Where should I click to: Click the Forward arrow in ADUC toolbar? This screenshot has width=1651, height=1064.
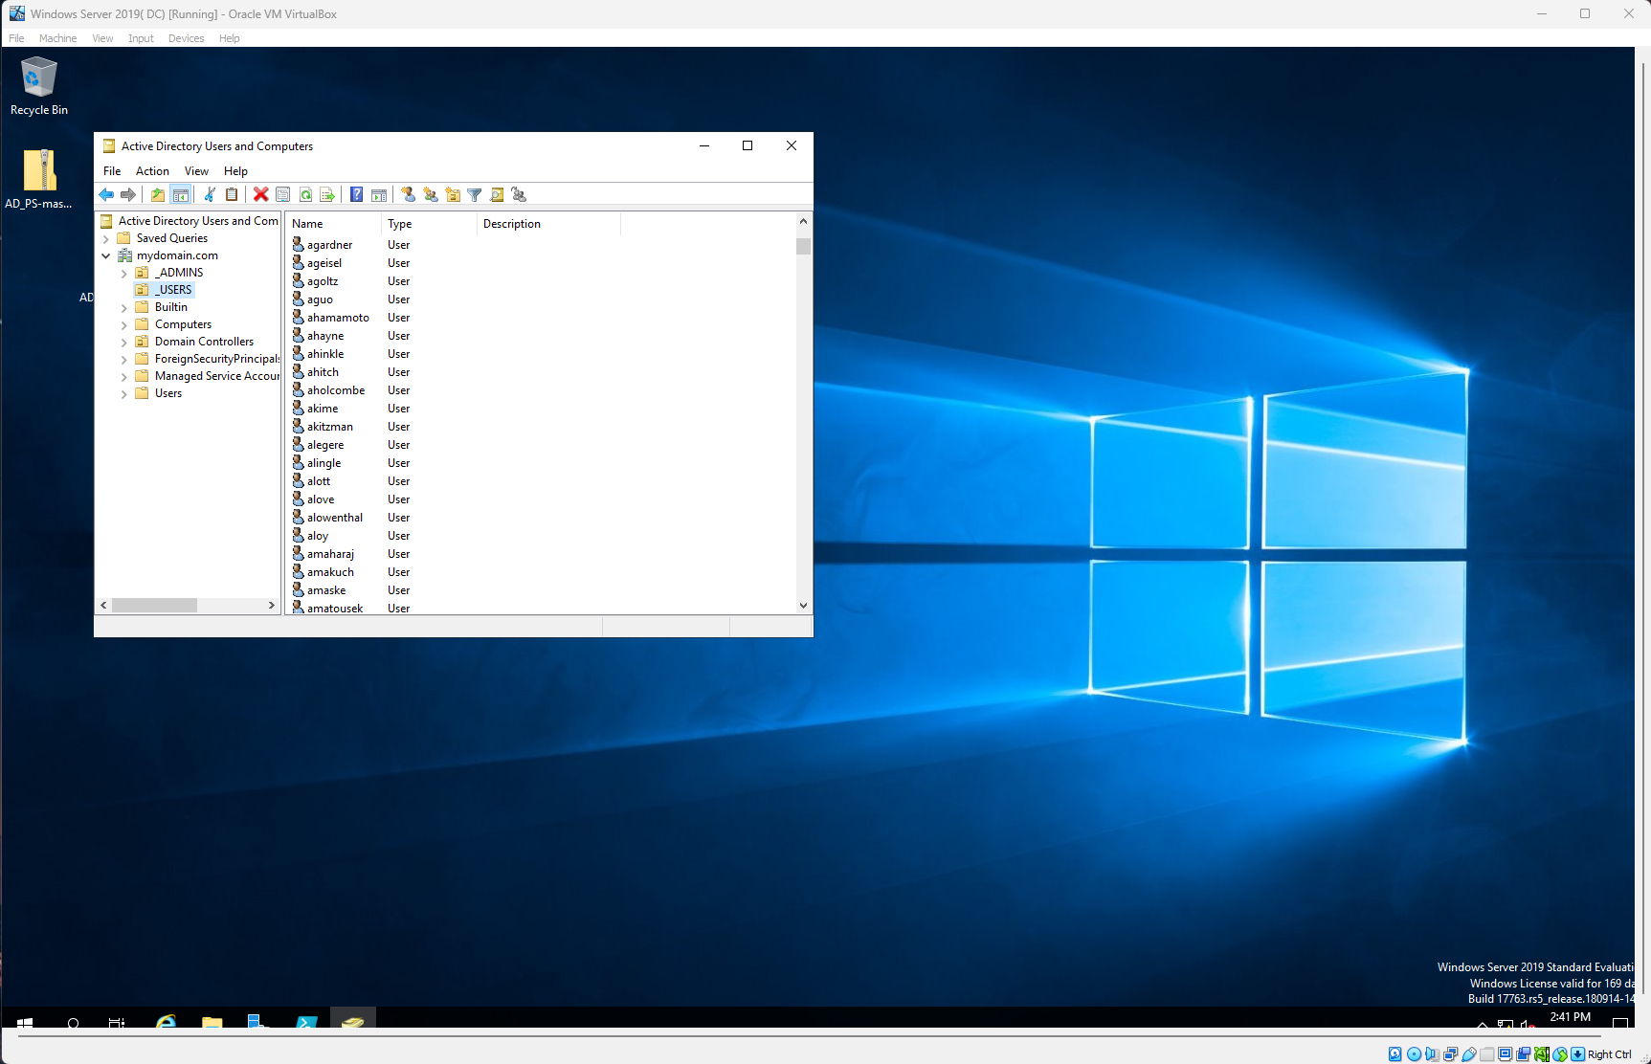tap(128, 195)
